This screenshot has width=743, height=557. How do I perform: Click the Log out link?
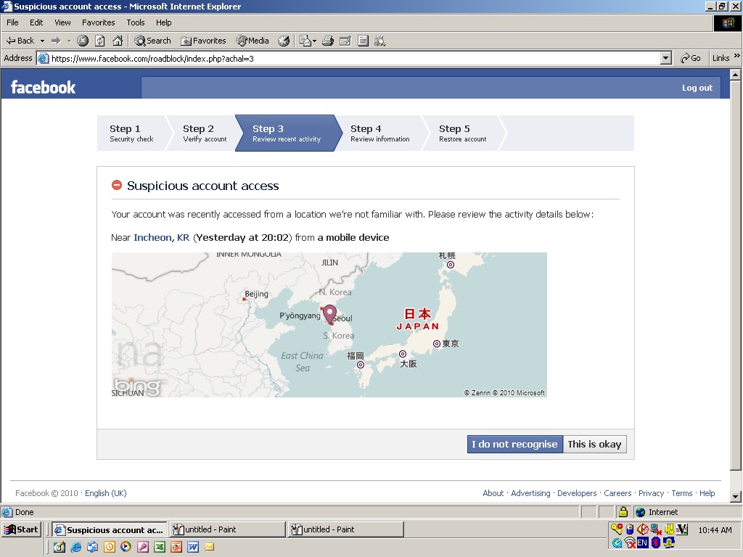[697, 88]
